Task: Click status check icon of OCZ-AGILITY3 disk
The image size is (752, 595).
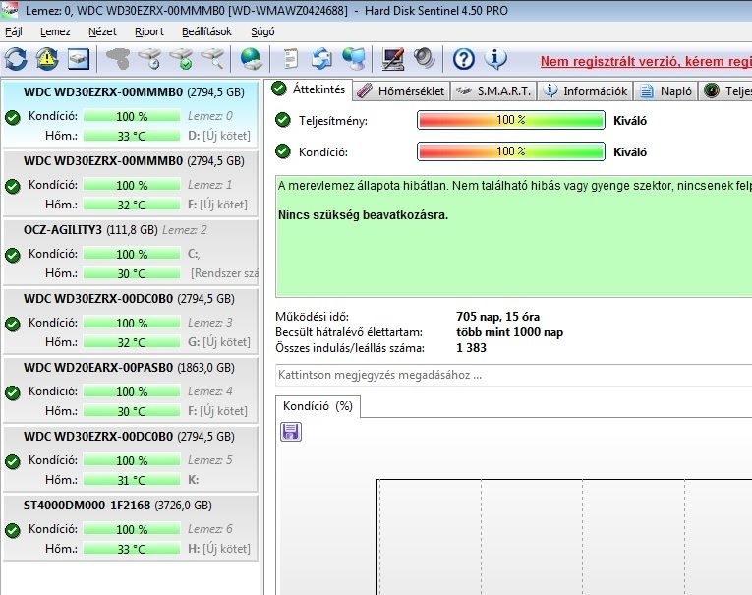Action: (13, 255)
